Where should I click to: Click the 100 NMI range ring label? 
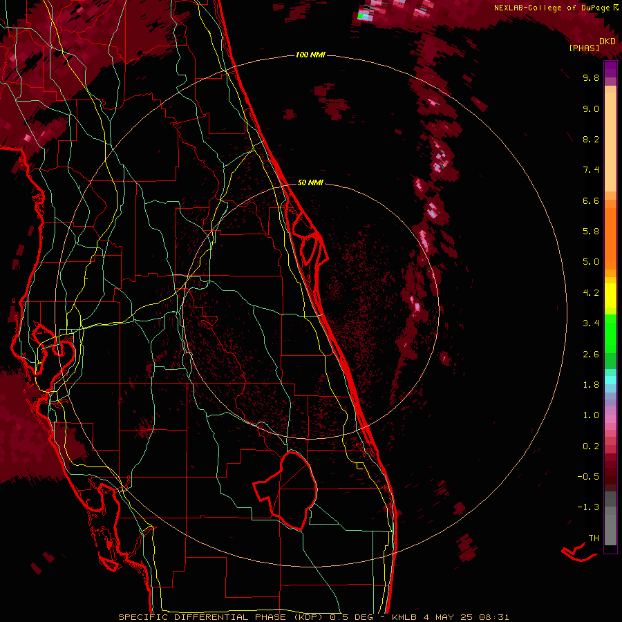310,55
